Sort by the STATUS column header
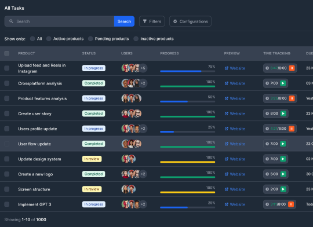 coord(89,53)
